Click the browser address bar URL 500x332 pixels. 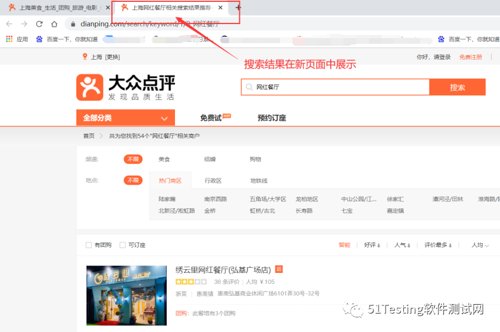click(150, 24)
